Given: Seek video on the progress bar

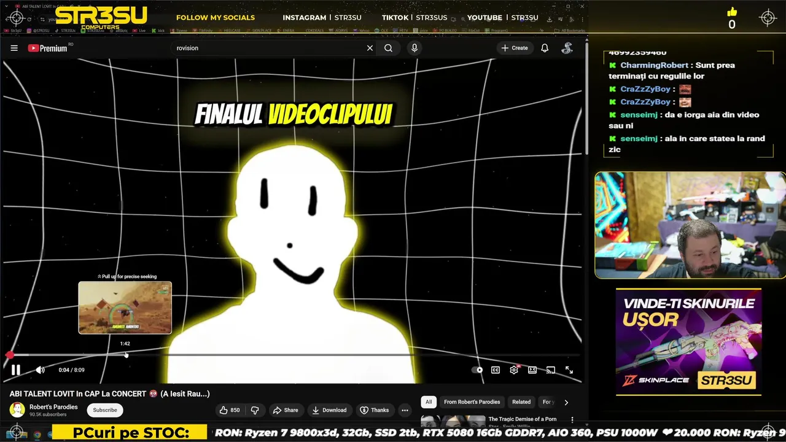Looking at the screenshot, I should (294, 355).
